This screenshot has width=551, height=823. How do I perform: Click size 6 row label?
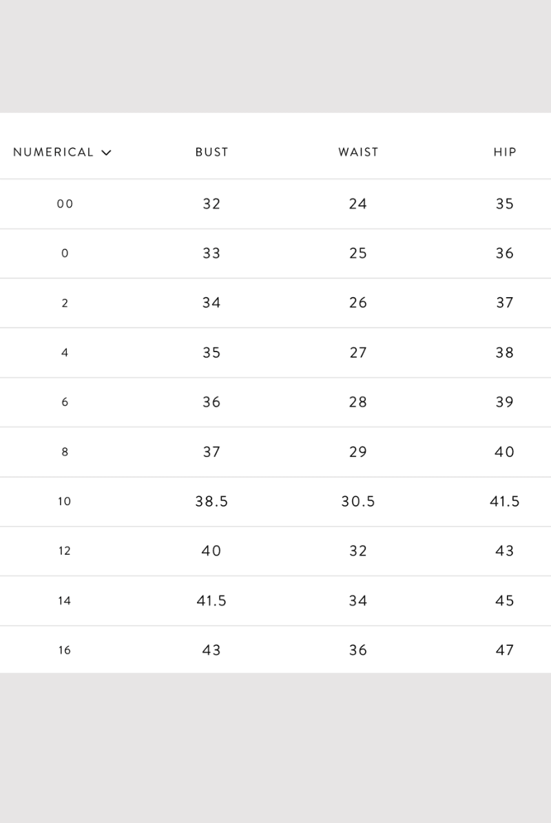pos(65,402)
